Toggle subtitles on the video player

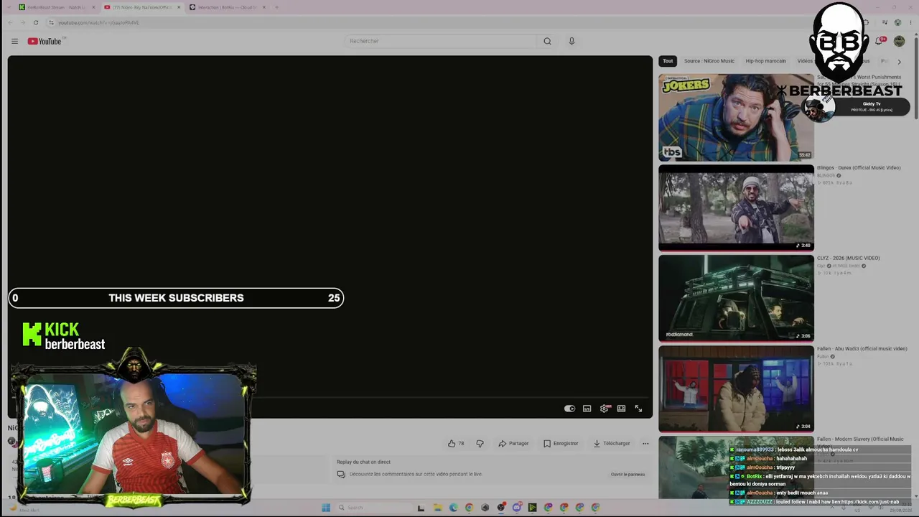tap(587, 409)
